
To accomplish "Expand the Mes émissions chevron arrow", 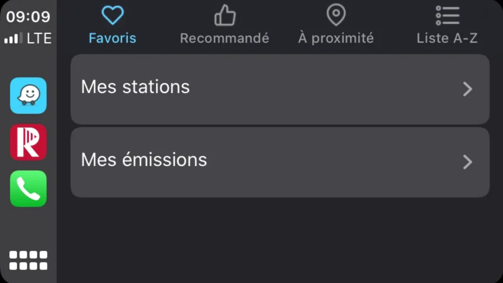I will point(467,162).
